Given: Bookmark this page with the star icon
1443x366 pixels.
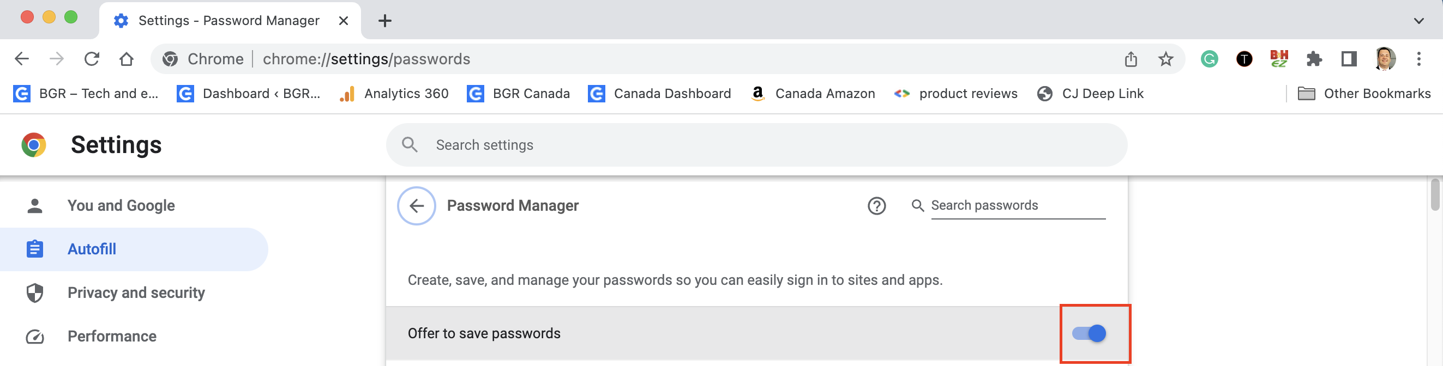Looking at the screenshot, I should pyautogui.click(x=1166, y=59).
